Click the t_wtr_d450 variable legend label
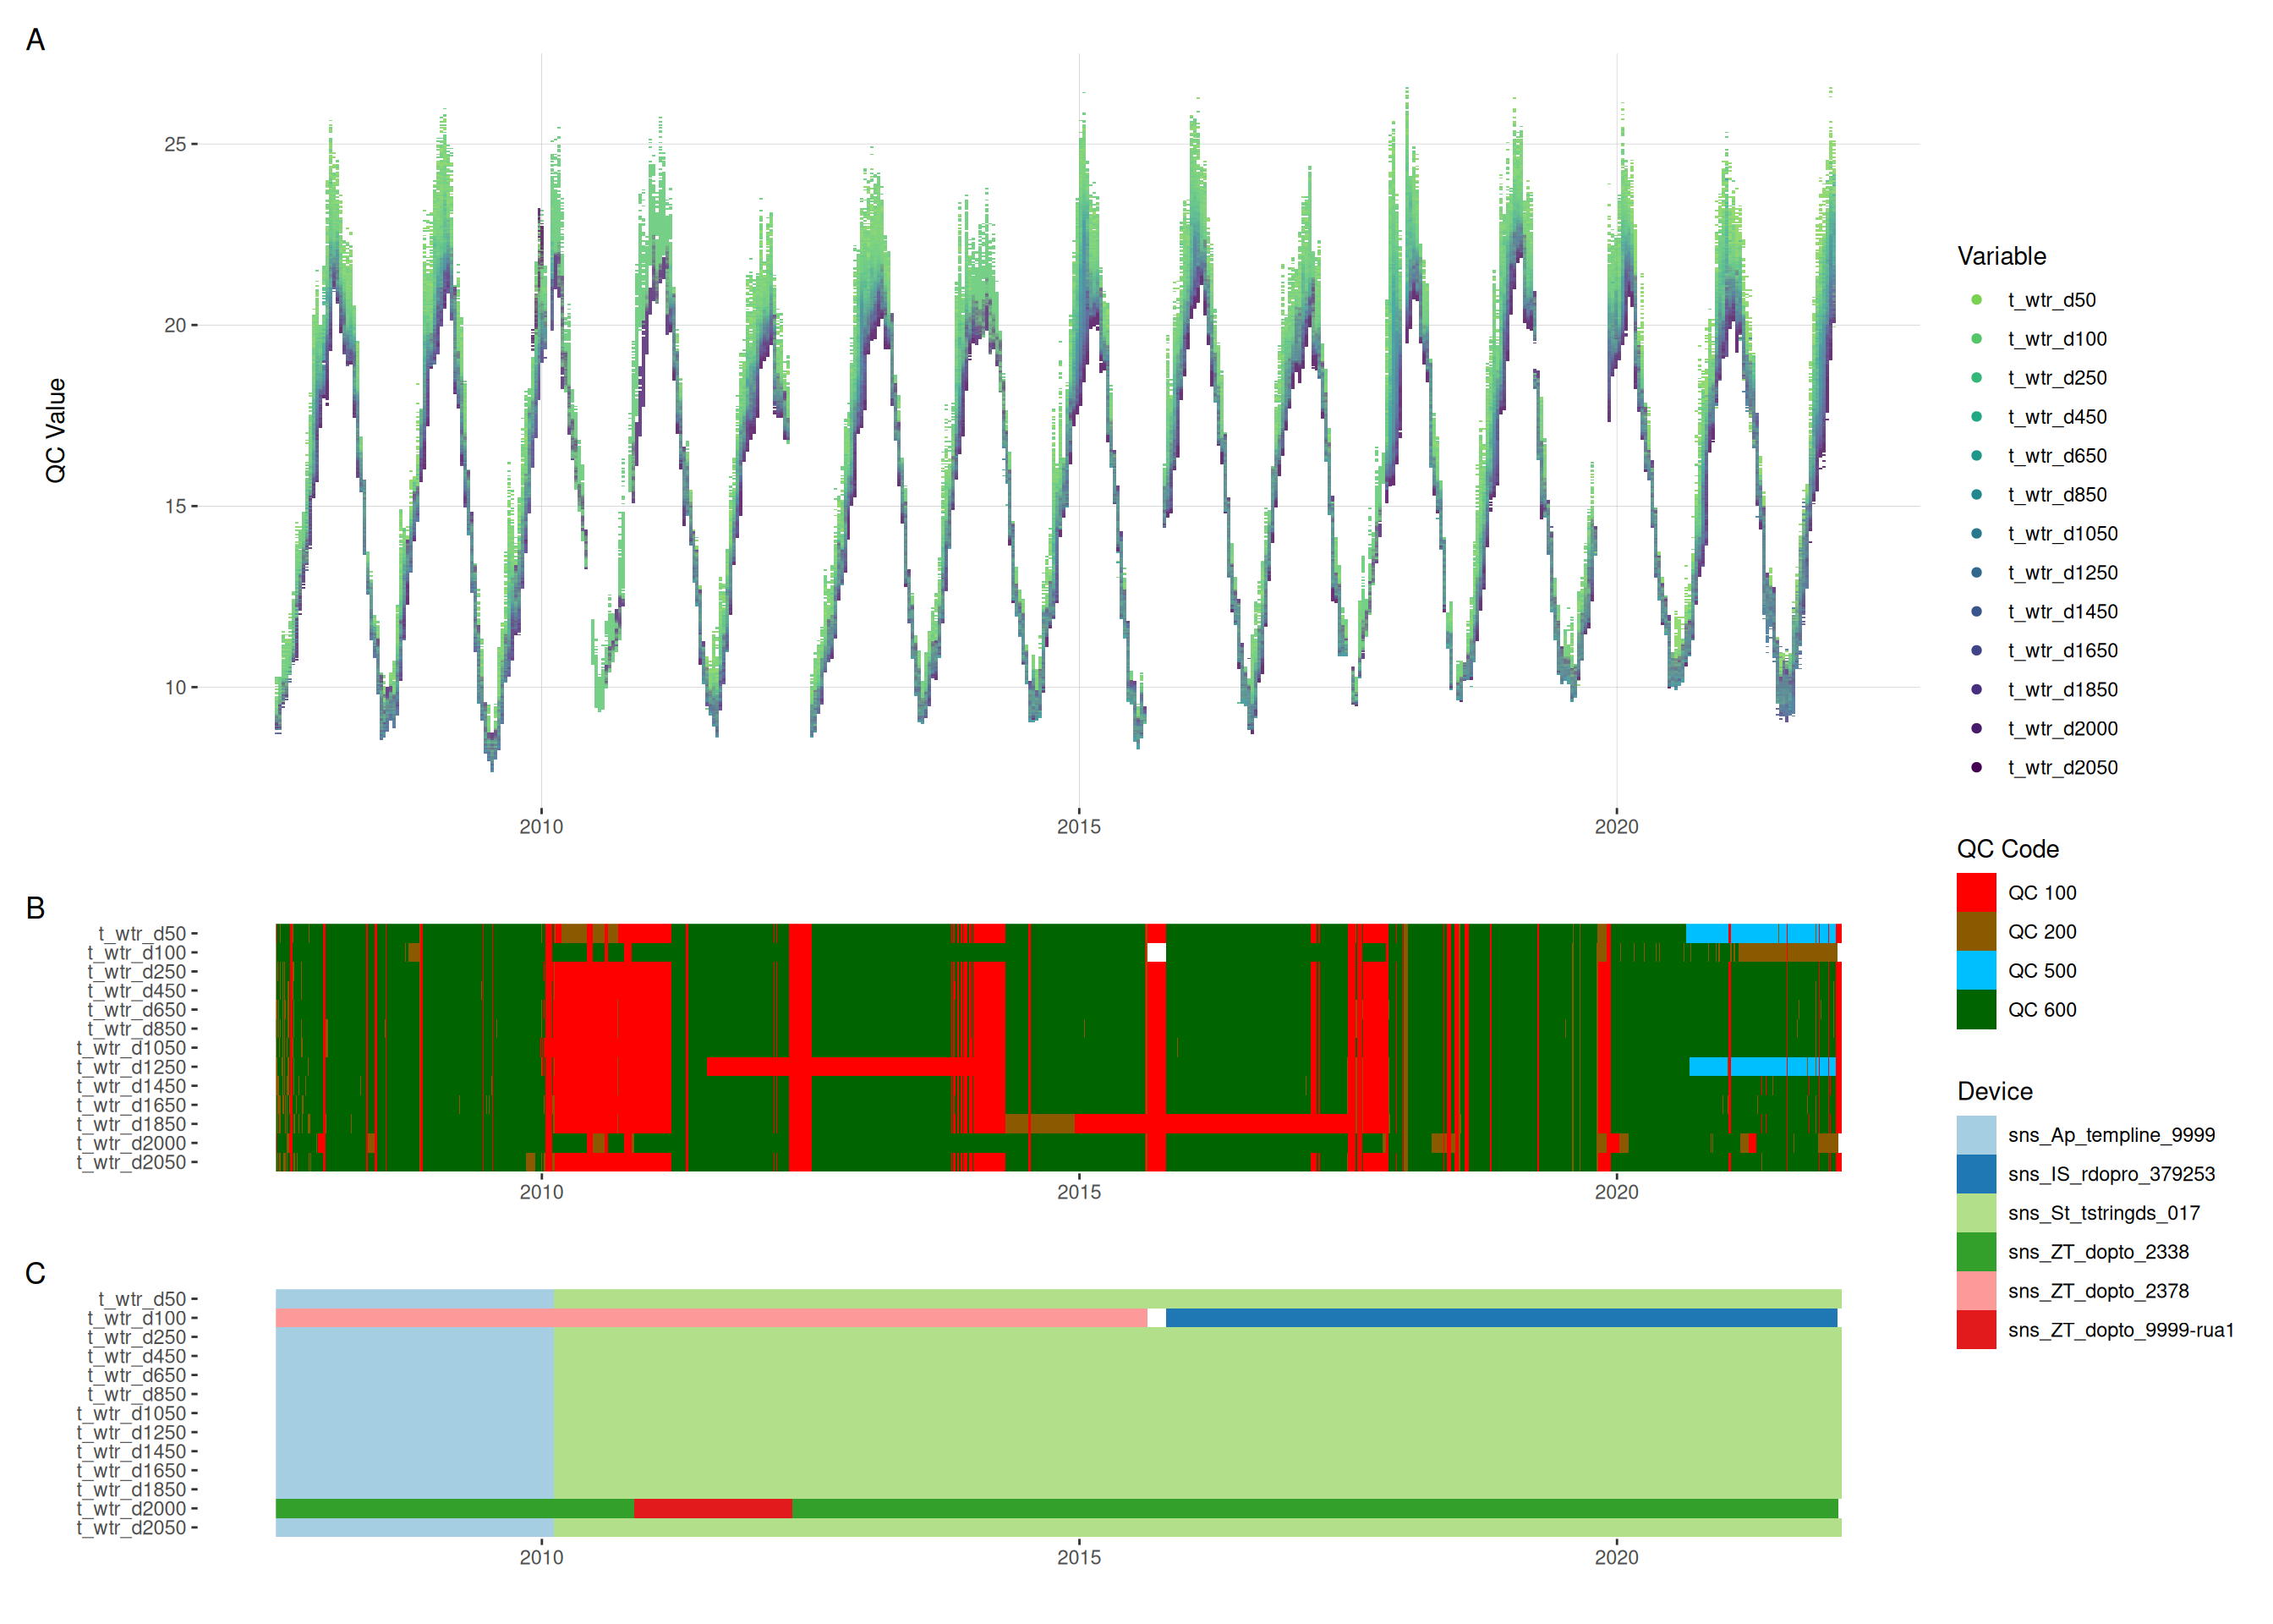Image resolution: width=2273 pixels, height=1624 pixels. point(2057,417)
